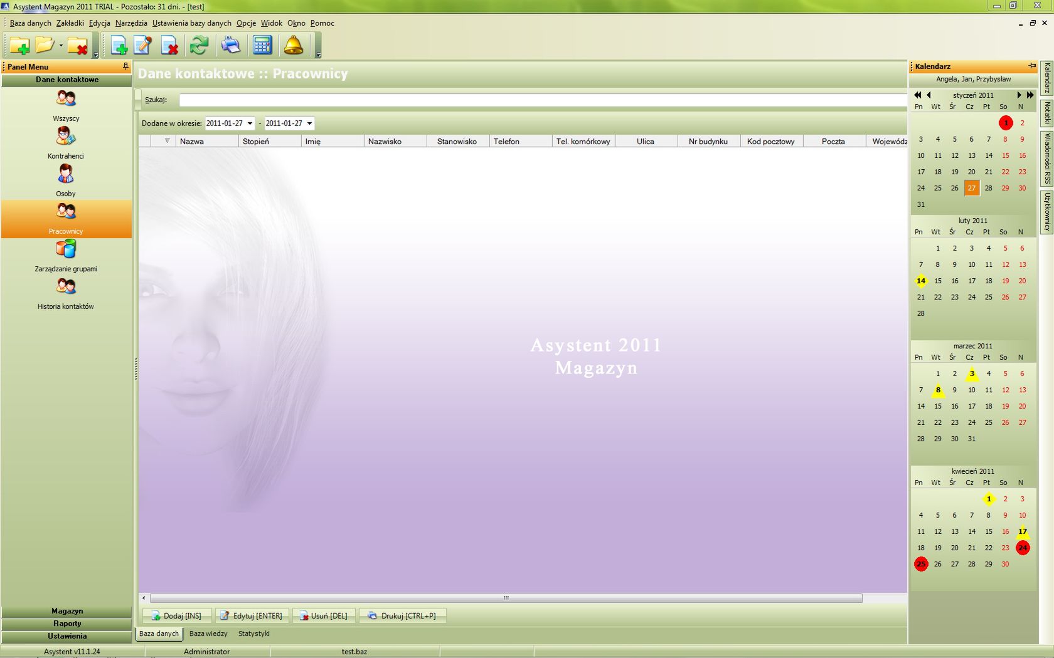
Task: Delete record using the toolbar delete icon
Action: [169, 46]
